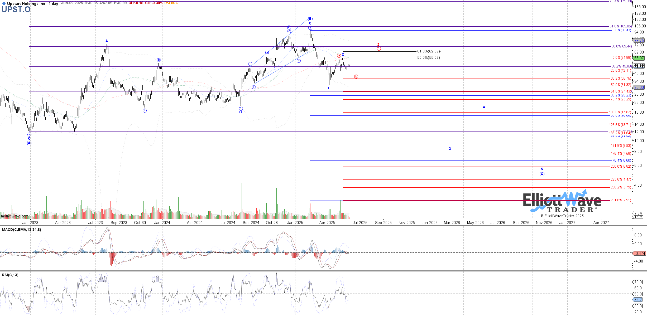The image size is (647, 316).
Task: Select the 0.0%(54.88) Fibonacci label
Action: coord(622,58)
